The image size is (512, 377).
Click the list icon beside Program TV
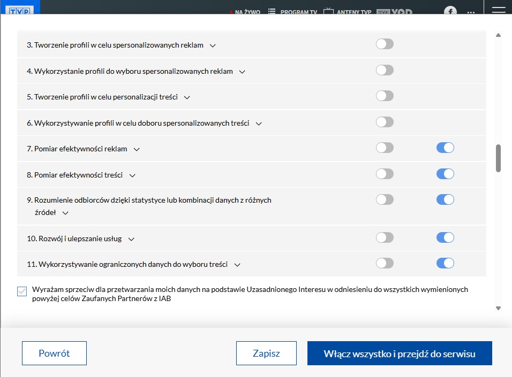pyautogui.click(x=272, y=12)
